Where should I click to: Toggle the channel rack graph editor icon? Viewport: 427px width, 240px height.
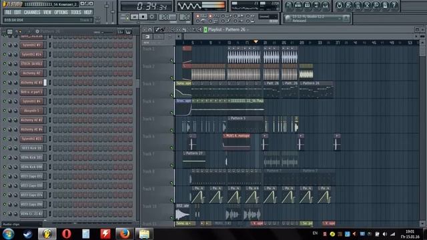point(120,32)
